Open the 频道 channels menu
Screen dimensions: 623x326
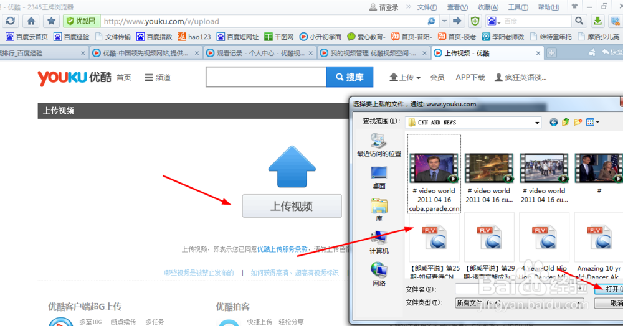(x=158, y=77)
